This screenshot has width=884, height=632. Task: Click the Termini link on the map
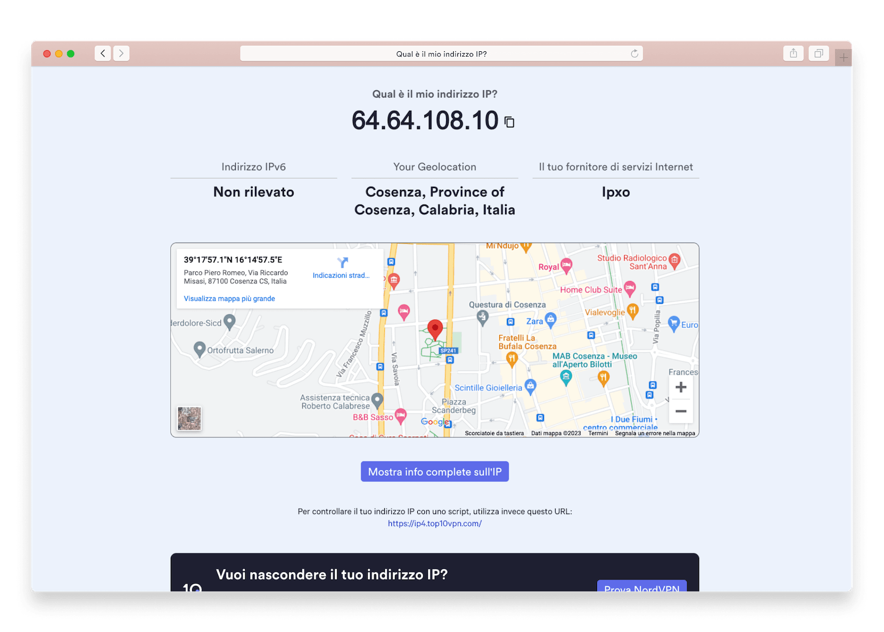[598, 433]
